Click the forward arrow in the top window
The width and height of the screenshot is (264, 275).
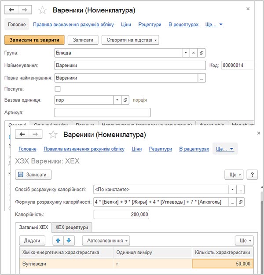pyautogui.click(x=26, y=10)
